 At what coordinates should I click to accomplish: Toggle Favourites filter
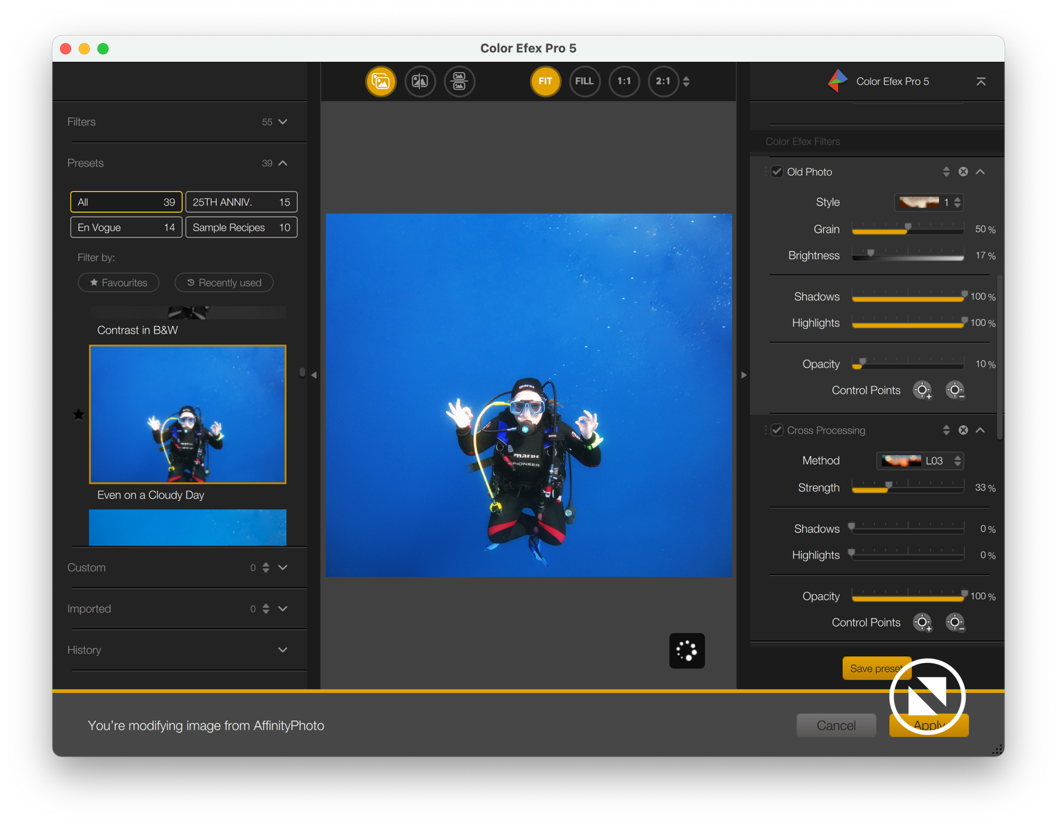[x=118, y=282]
